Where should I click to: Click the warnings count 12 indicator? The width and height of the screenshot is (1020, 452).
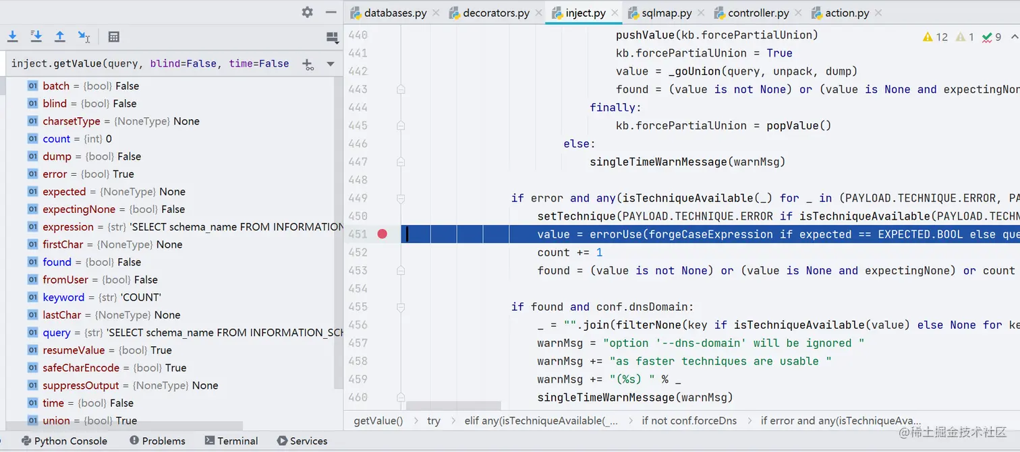[x=935, y=37]
